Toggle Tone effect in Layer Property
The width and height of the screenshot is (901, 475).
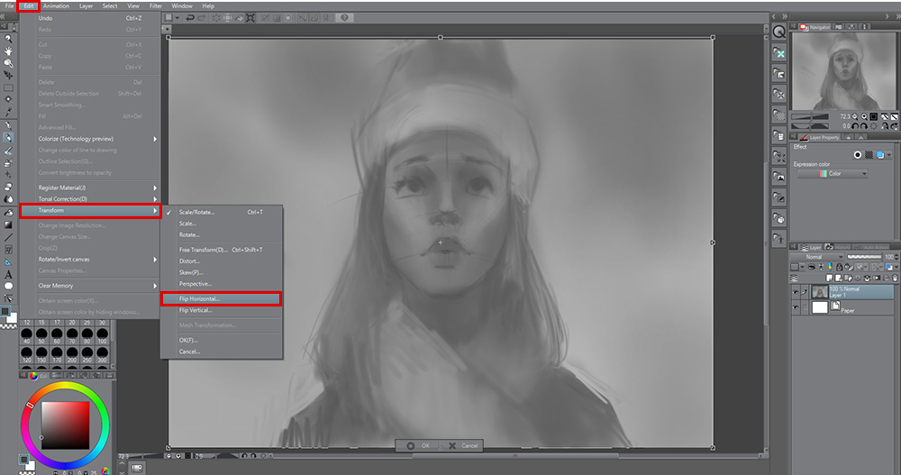click(x=869, y=155)
